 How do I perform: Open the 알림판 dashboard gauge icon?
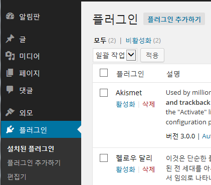pyautogui.click(x=10, y=16)
